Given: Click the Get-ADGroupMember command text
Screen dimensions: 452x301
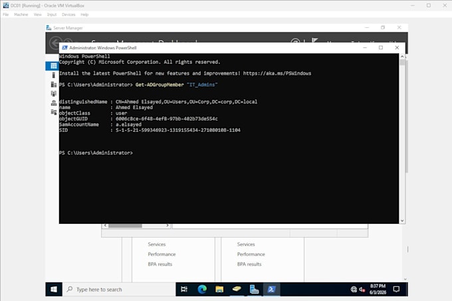Looking at the screenshot, I should 160,85.
